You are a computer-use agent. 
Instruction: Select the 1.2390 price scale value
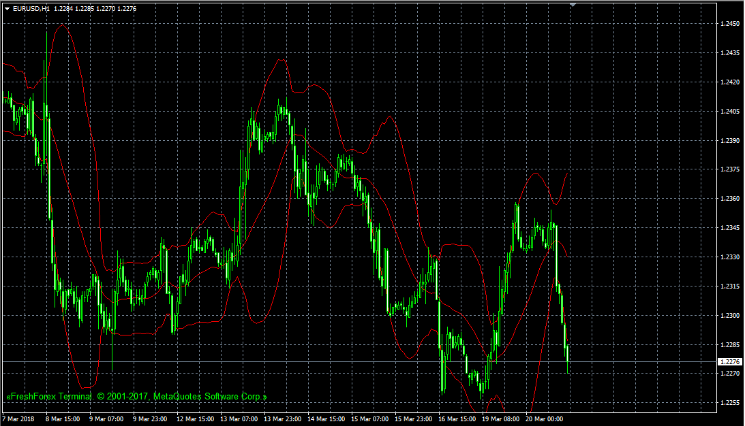pos(730,141)
